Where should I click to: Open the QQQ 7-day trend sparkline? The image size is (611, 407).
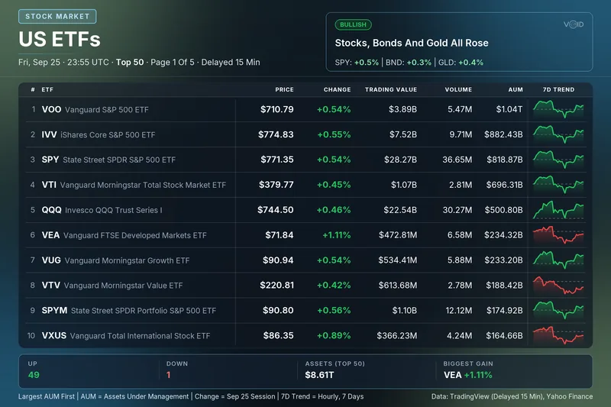click(558, 209)
